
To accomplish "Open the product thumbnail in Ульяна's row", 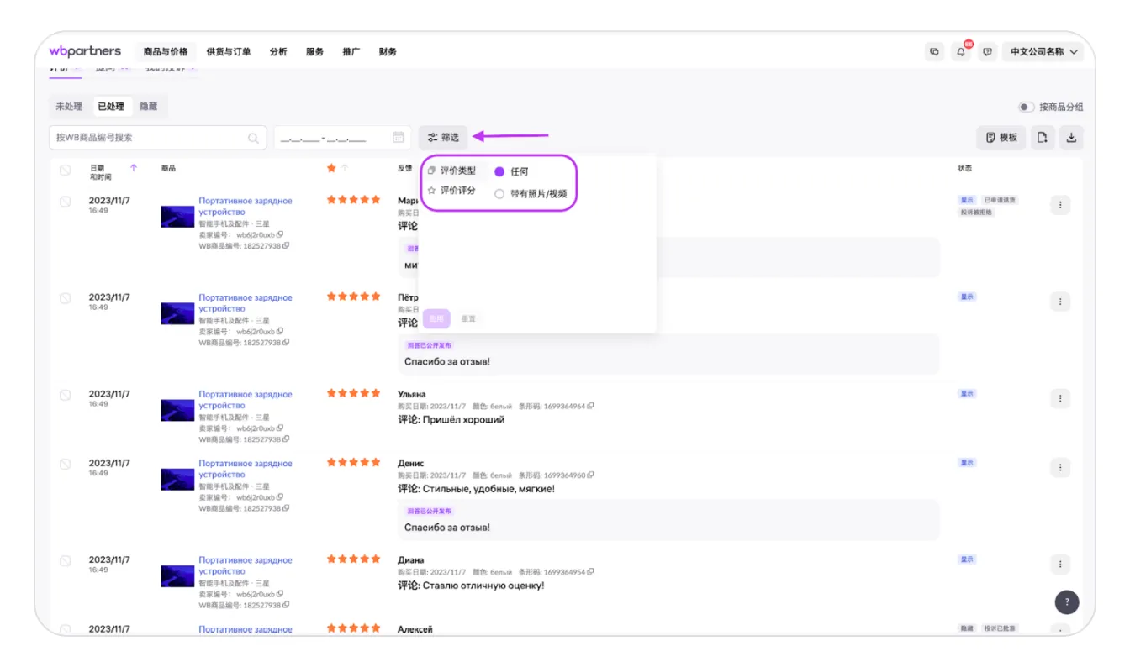I will click(177, 410).
